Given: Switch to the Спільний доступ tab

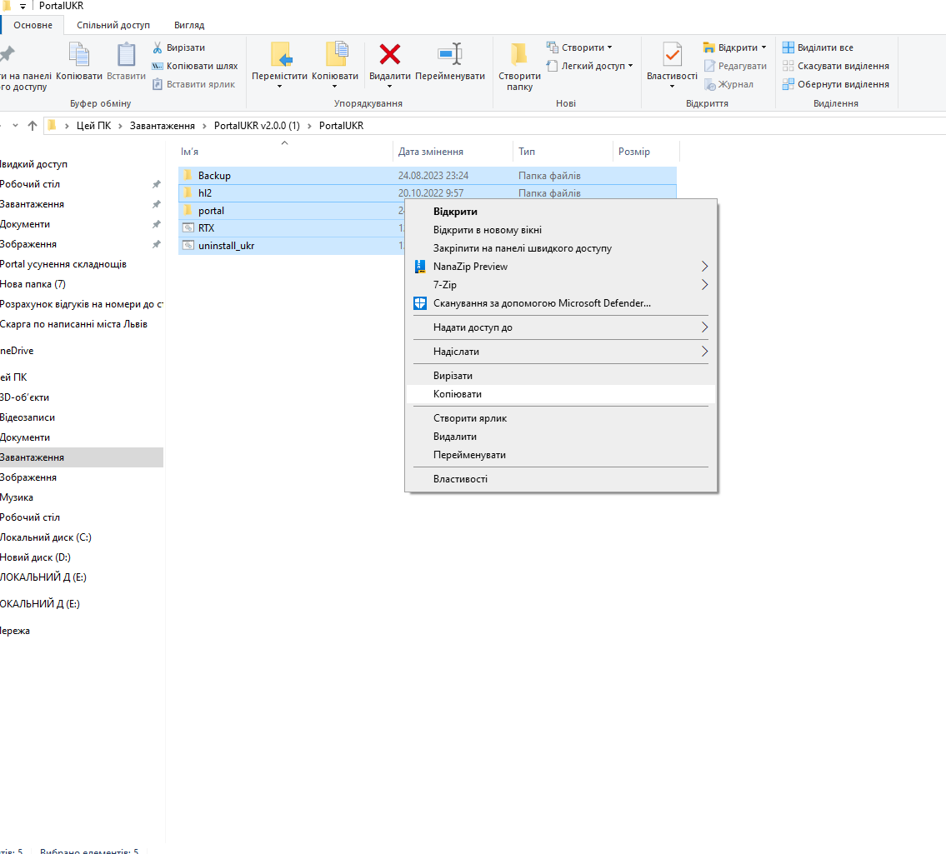Looking at the screenshot, I should [113, 25].
